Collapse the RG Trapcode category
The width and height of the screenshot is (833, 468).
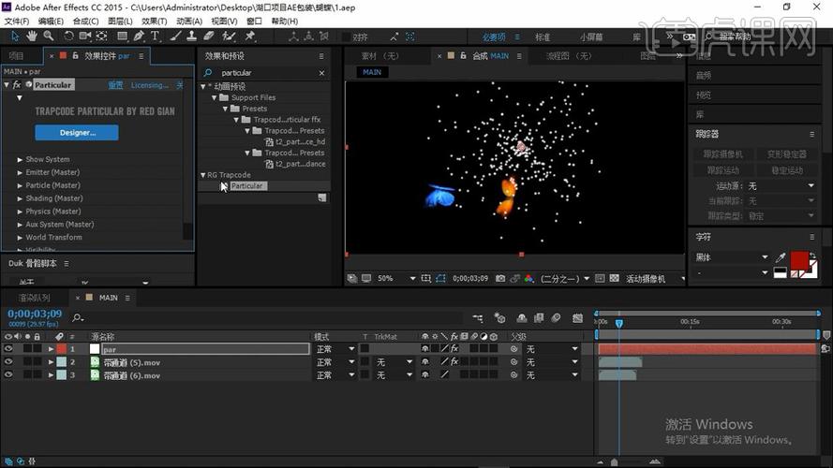pyautogui.click(x=203, y=175)
